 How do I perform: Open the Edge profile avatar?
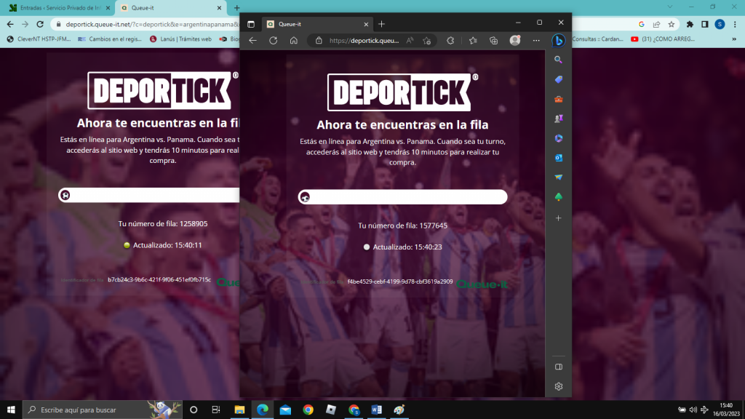pos(514,41)
